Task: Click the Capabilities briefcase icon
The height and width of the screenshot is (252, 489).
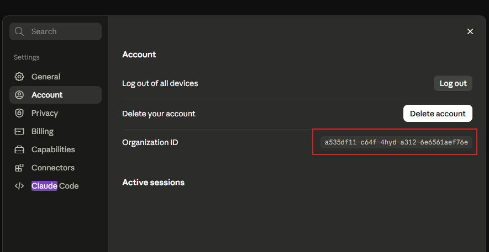Action: (19, 149)
